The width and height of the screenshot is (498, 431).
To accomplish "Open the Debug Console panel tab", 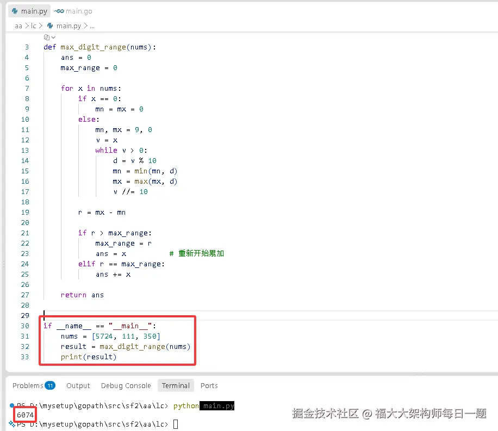I will [126, 385].
